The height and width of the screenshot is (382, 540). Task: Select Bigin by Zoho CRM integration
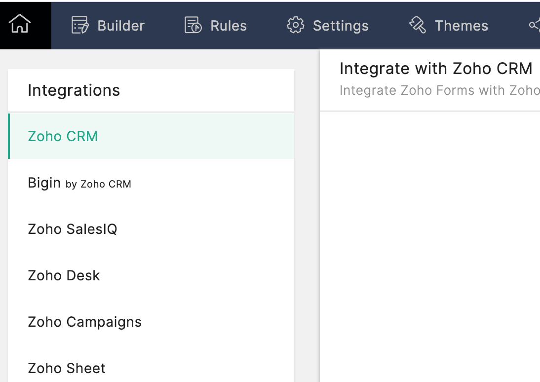[151, 183]
